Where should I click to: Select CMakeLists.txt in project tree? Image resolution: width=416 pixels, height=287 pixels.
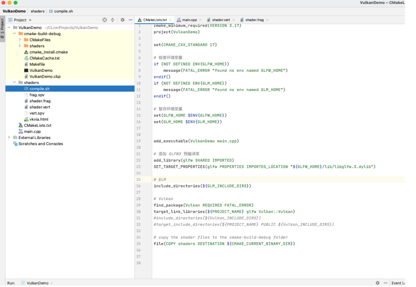[38, 125]
